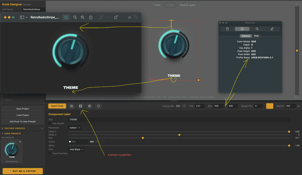This screenshot has width=302, height=175.
Task: Click Preview zoom in magnifier
Action: click(x=82, y=17)
